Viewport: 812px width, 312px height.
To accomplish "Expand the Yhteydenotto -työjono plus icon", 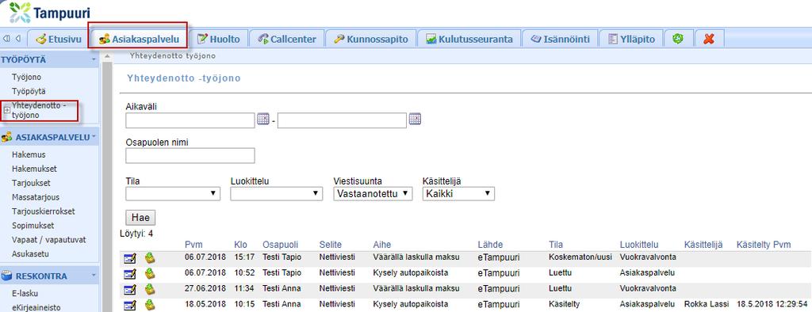I will click(6, 110).
